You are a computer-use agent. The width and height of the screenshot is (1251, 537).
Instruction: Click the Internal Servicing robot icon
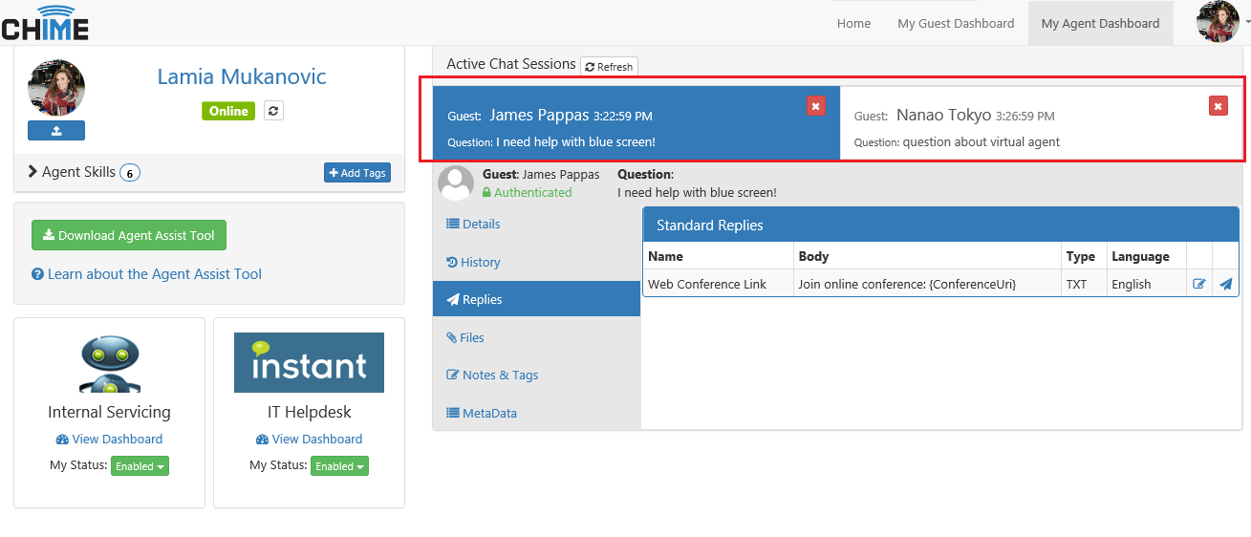[x=110, y=363]
